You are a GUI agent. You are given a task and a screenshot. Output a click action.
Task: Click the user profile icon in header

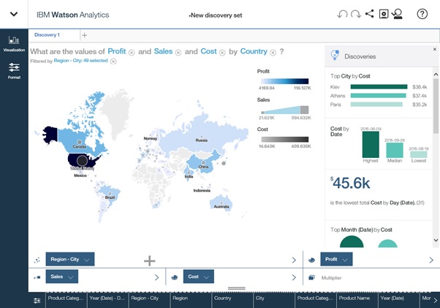(x=397, y=14)
